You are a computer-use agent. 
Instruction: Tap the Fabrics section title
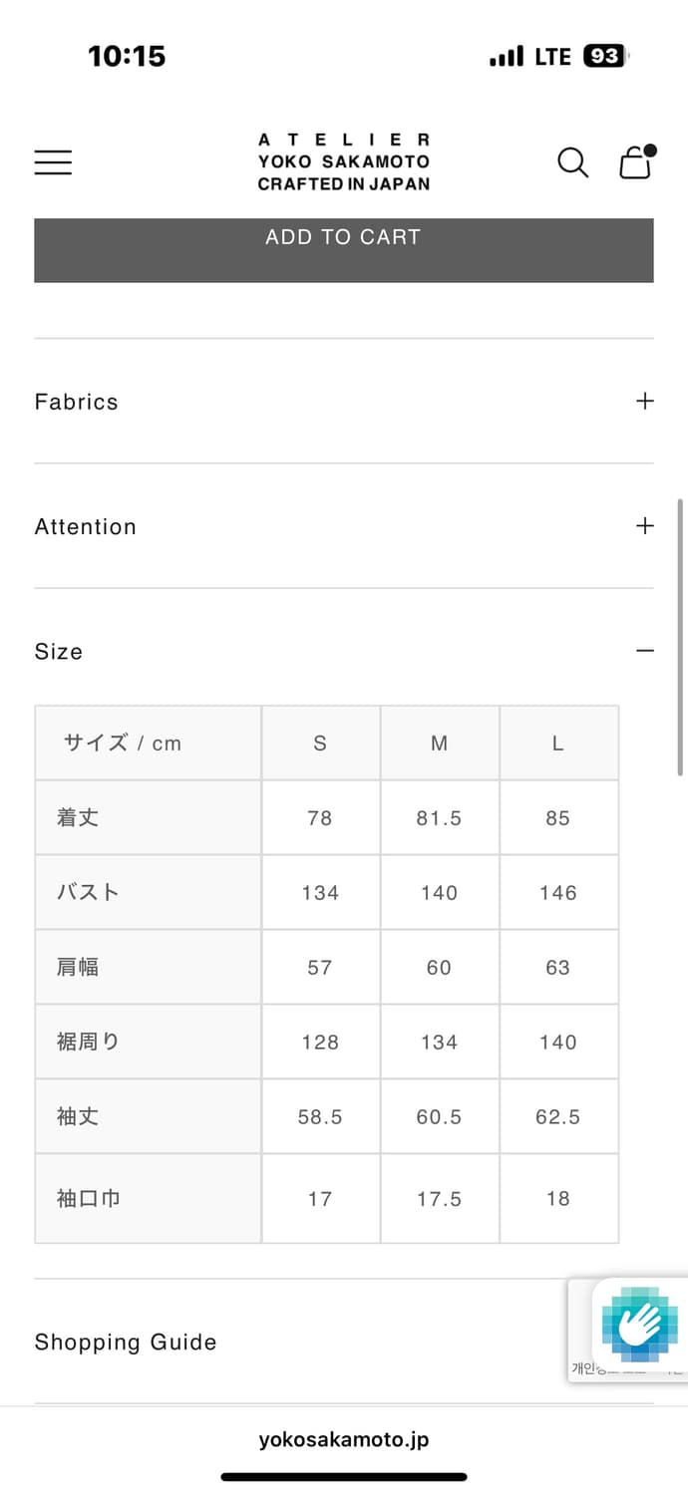[77, 402]
